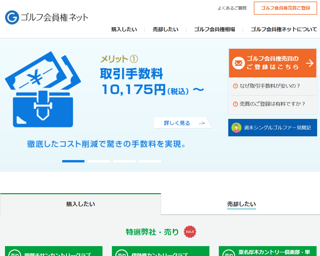Click the envelope icon in orange registration banner
The height and width of the screenshot is (256, 320).
(238, 63)
